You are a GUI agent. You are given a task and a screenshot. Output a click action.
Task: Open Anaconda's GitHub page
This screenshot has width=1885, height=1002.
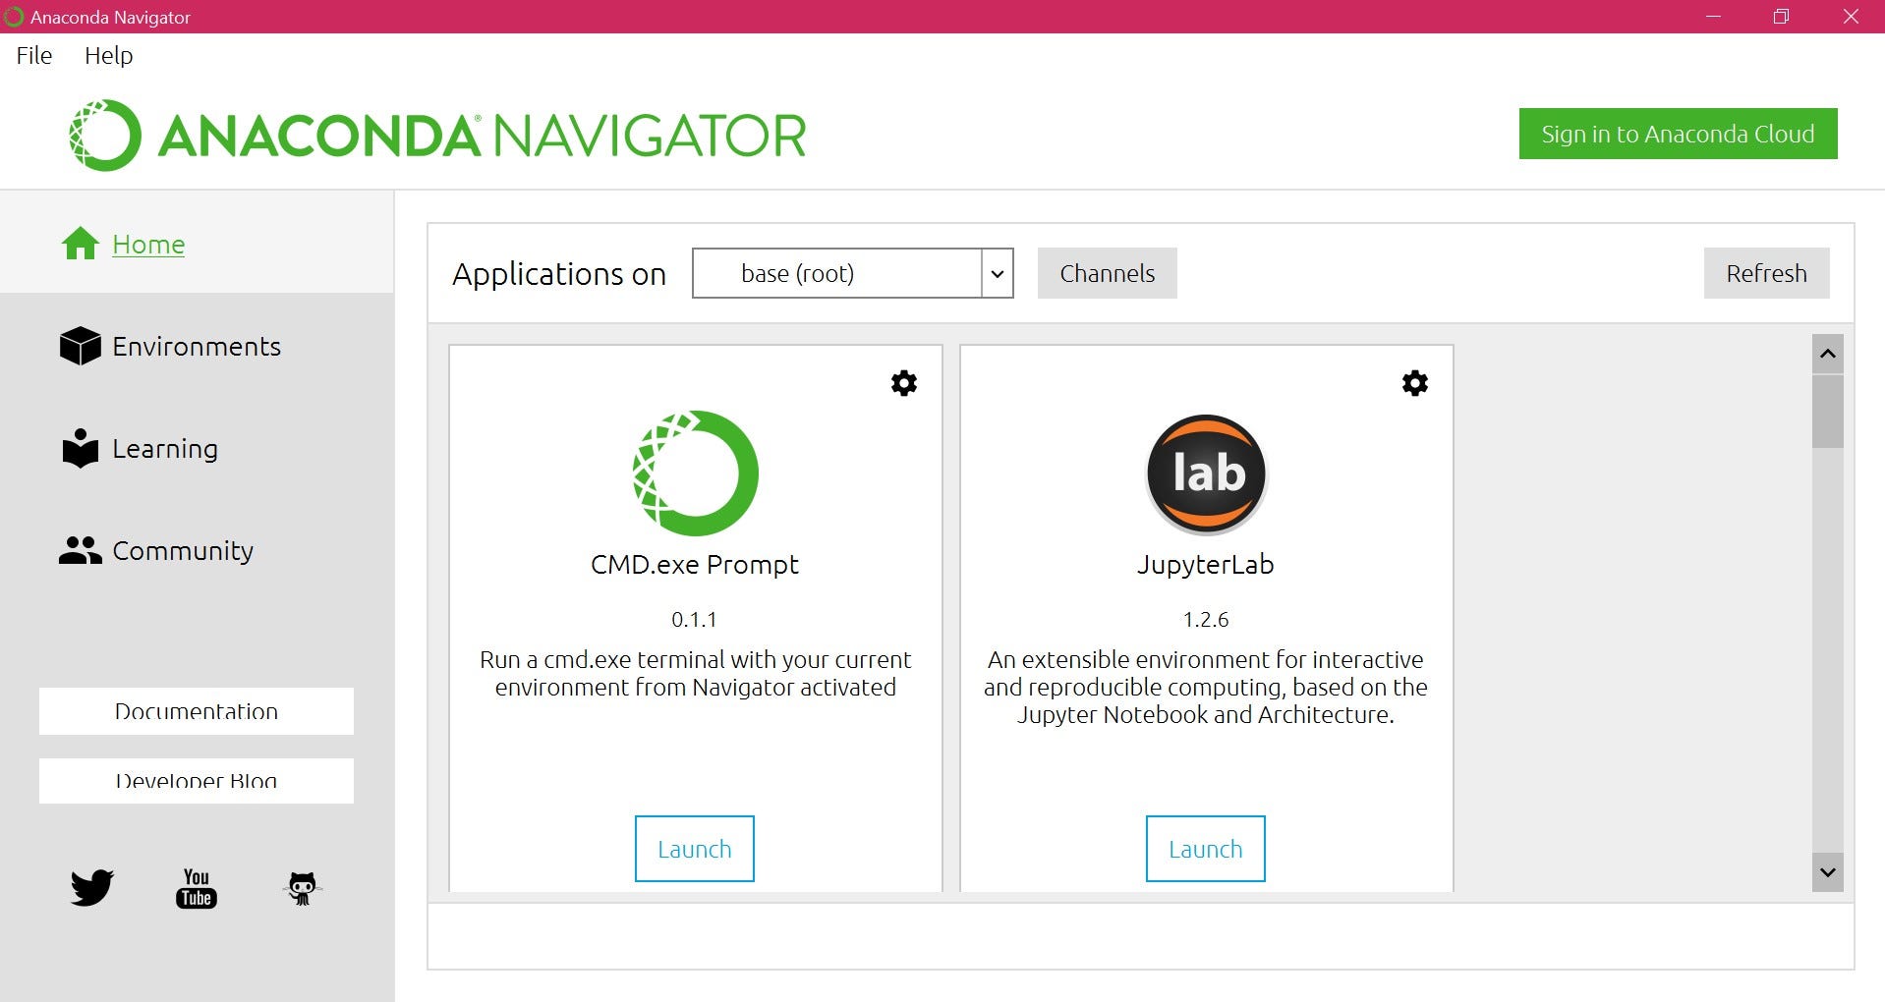click(x=302, y=888)
